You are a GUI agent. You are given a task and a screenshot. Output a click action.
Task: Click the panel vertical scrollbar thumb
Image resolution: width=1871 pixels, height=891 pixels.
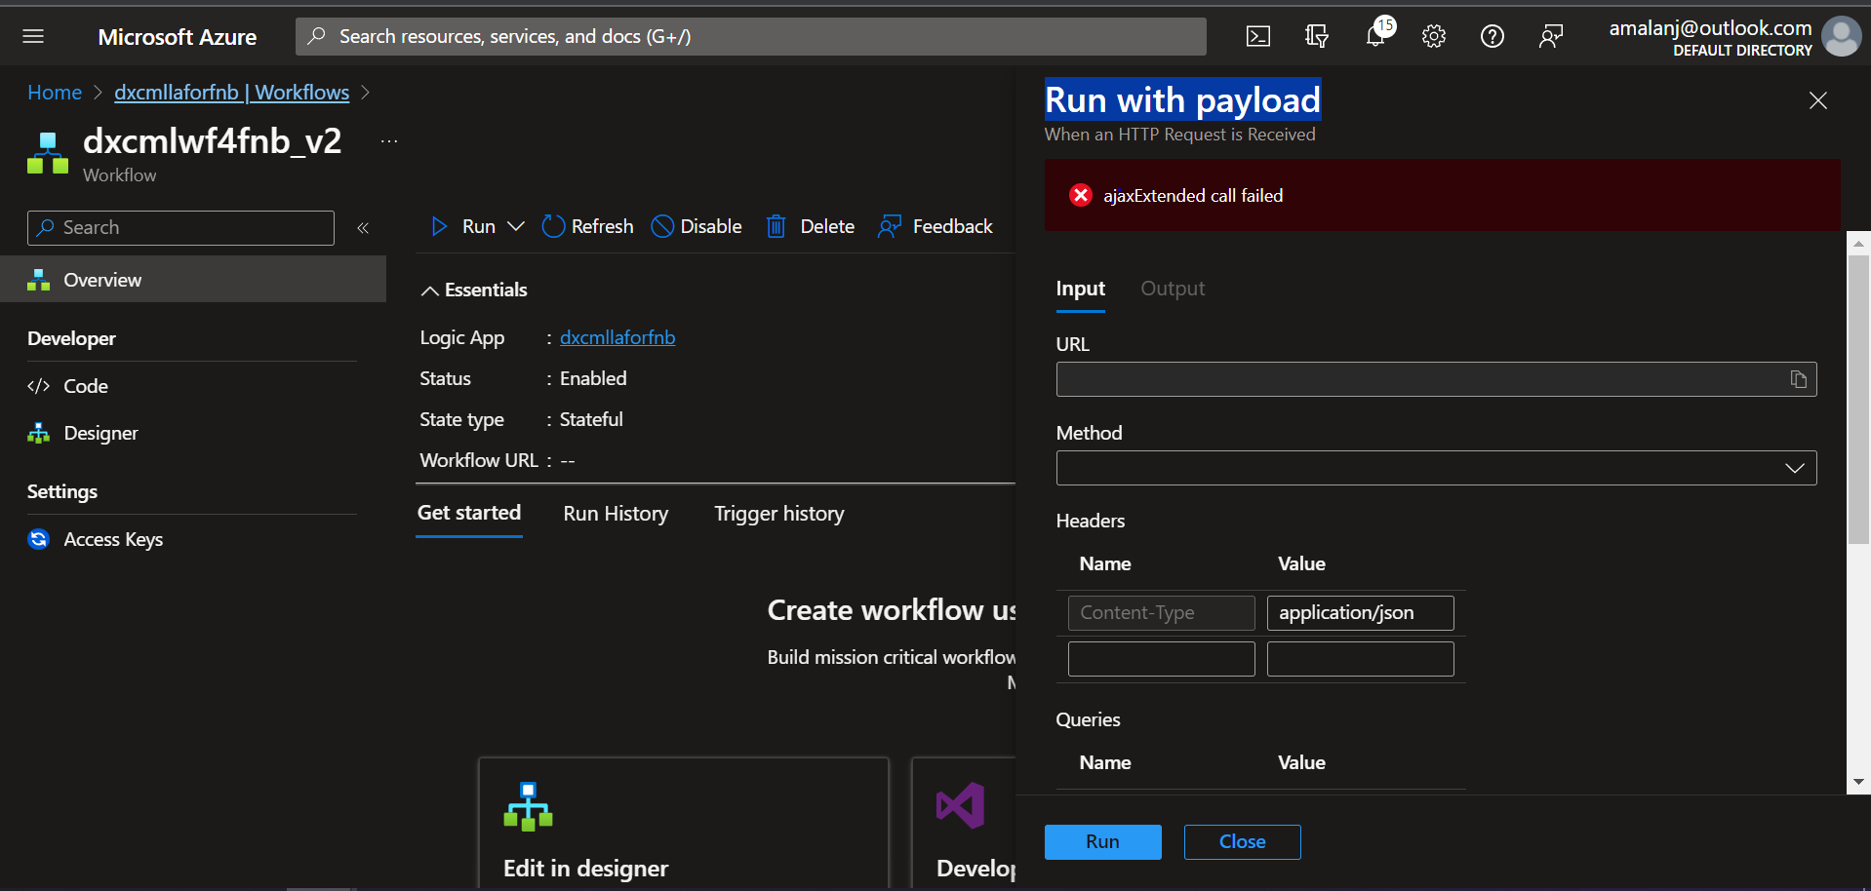coord(1859,400)
